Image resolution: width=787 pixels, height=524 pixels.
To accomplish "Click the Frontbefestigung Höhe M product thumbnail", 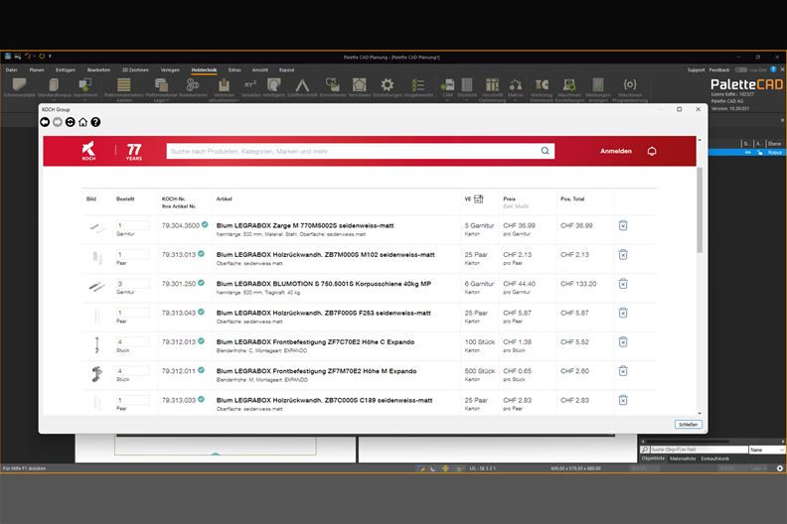I will point(96,374).
